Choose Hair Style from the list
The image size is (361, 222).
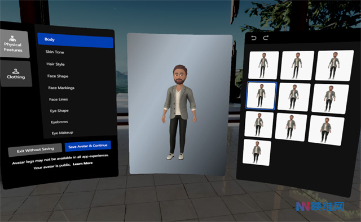(x=55, y=64)
